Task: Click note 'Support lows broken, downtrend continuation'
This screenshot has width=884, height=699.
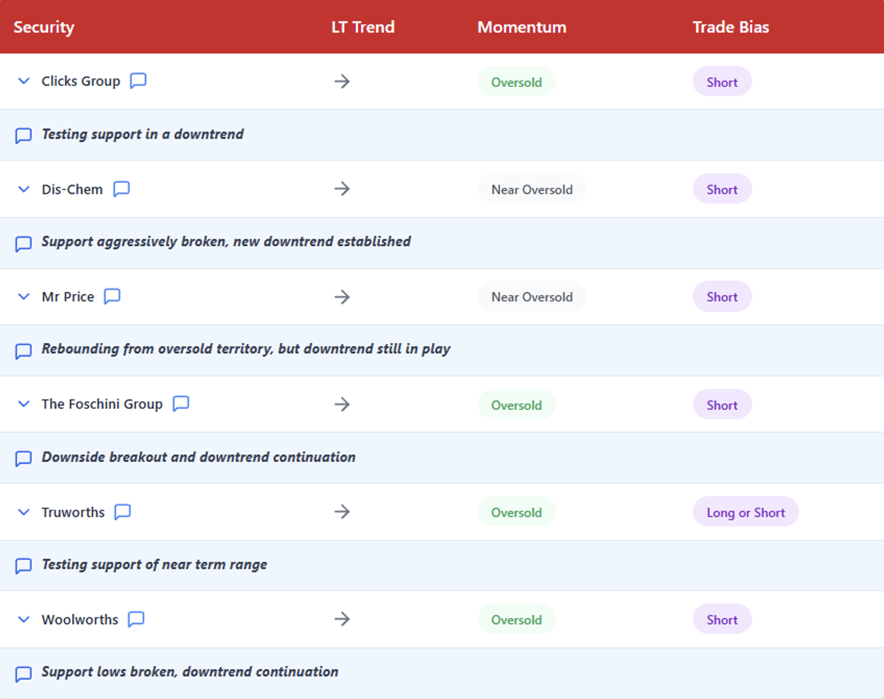Action: click(190, 672)
